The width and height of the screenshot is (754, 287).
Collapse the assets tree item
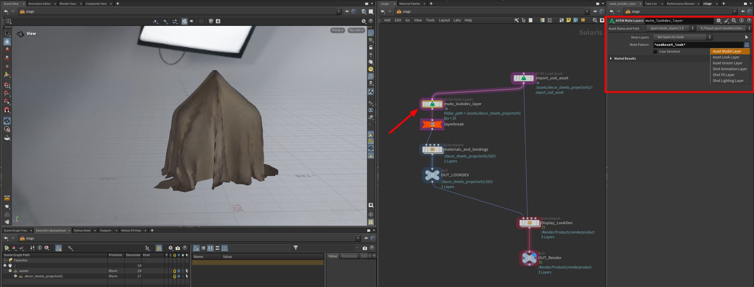tap(10, 271)
